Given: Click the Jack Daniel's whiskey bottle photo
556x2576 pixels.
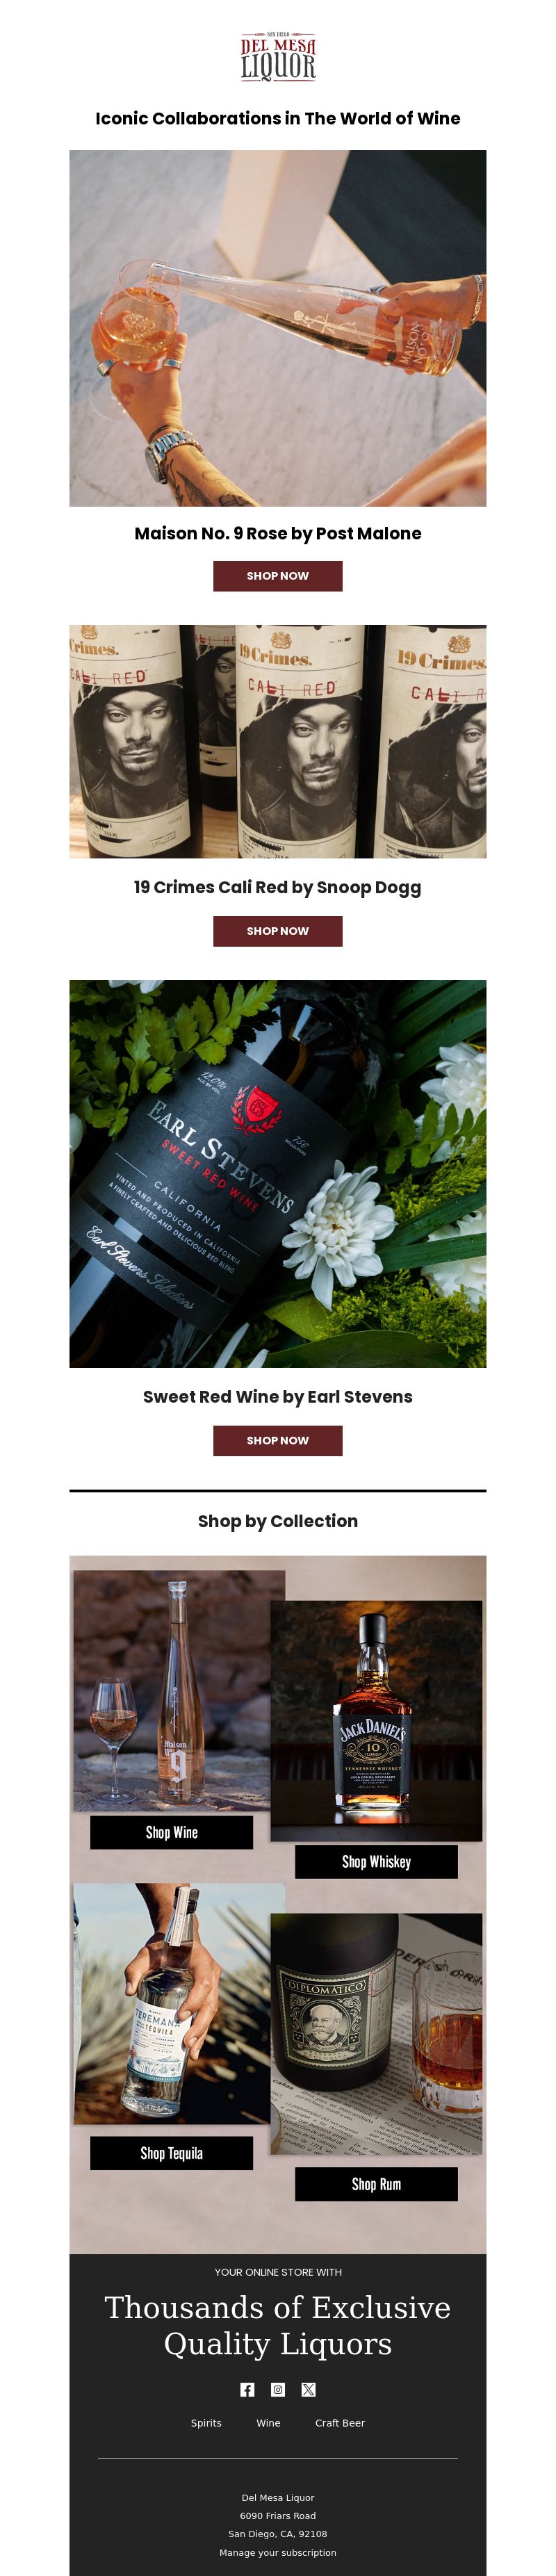Looking at the screenshot, I should coord(376,1720).
